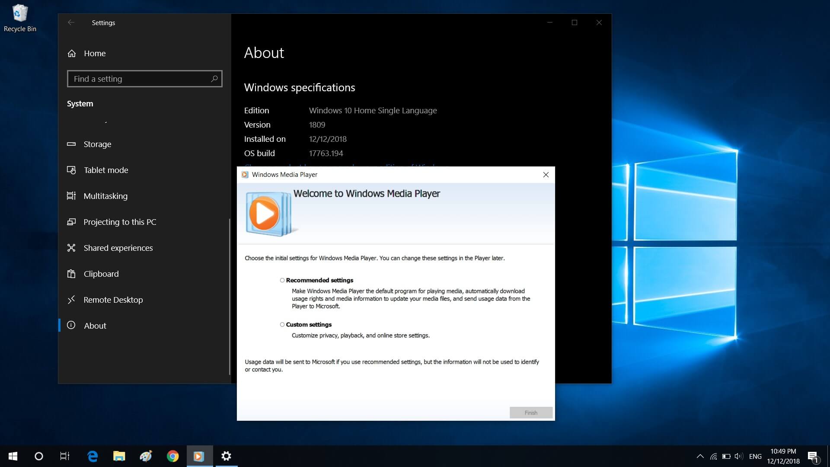Expand system tray hidden icons

click(700, 456)
